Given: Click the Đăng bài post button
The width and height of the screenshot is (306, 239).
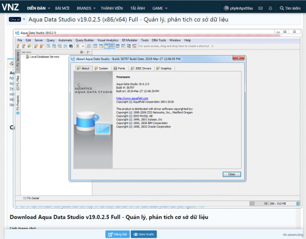Looking at the screenshot, I should pos(118,234).
